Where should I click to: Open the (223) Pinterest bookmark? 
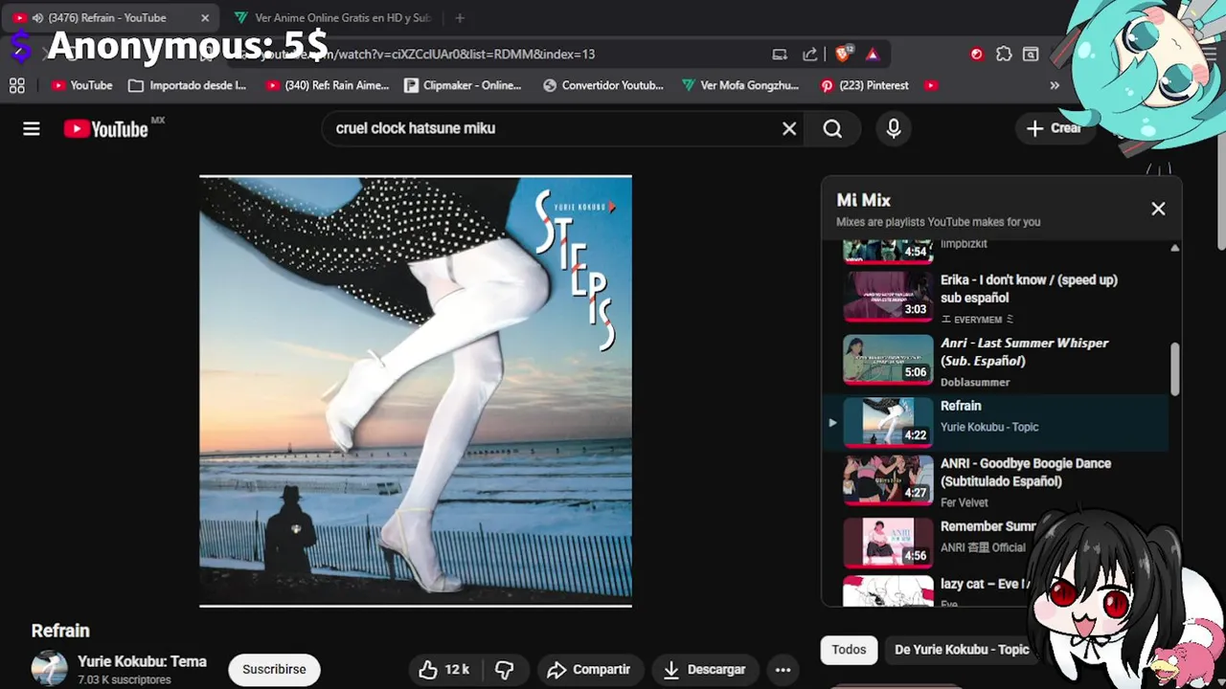pyautogui.click(x=865, y=85)
